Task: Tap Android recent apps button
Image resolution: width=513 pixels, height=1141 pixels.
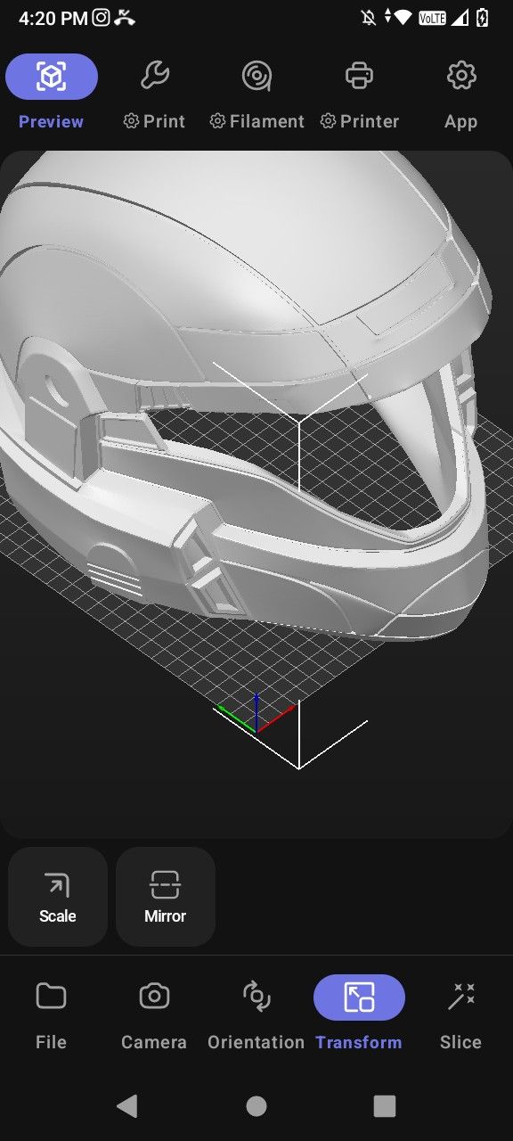Action: 385,1106
